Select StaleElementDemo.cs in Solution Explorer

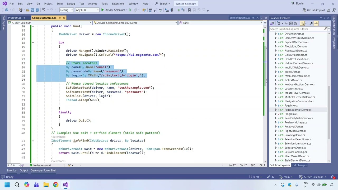(297, 160)
